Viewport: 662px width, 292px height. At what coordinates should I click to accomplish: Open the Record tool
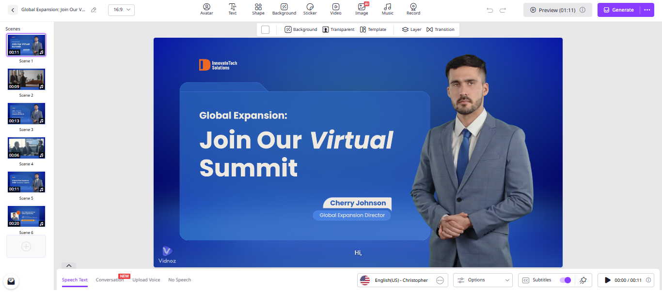(x=413, y=9)
